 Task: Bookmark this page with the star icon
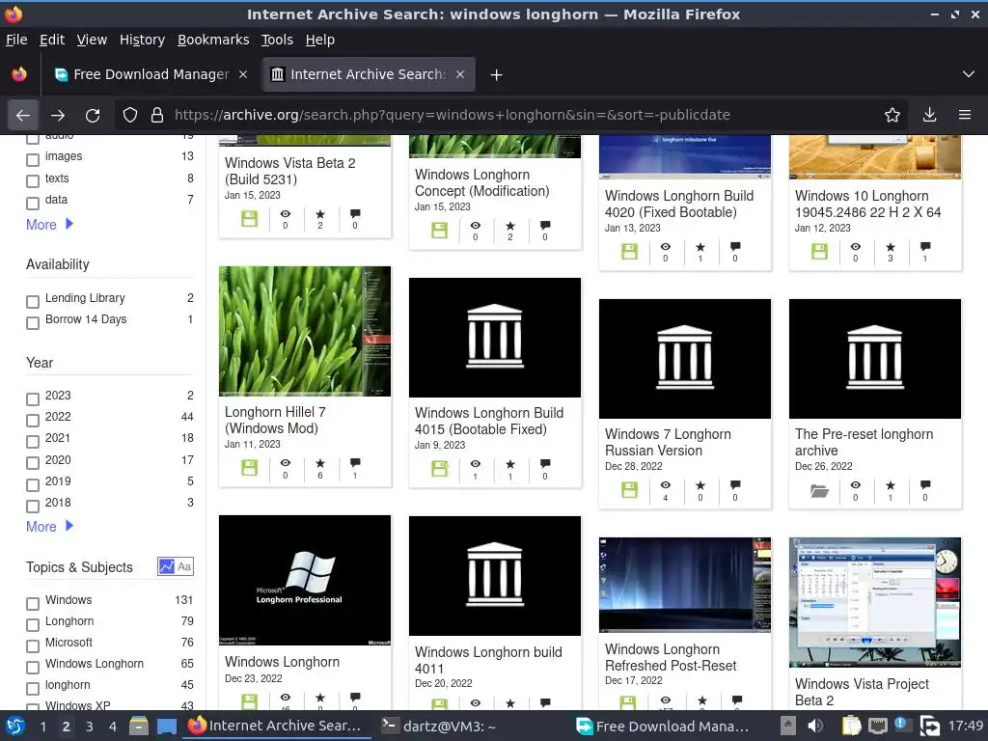892,116
